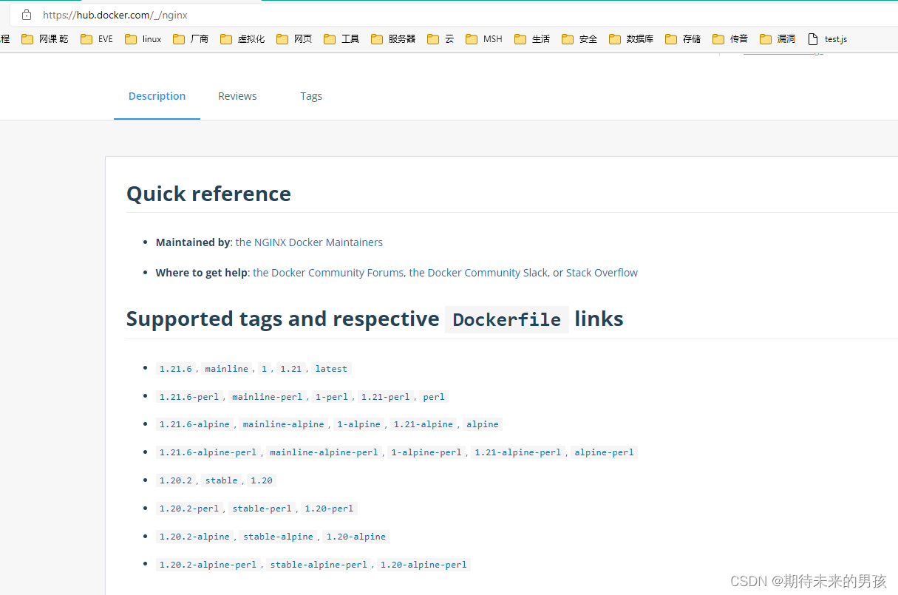This screenshot has height=595, width=898.
Task: Open the Stack Overflow link
Action: pyautogui.click(x=602, y=273)
